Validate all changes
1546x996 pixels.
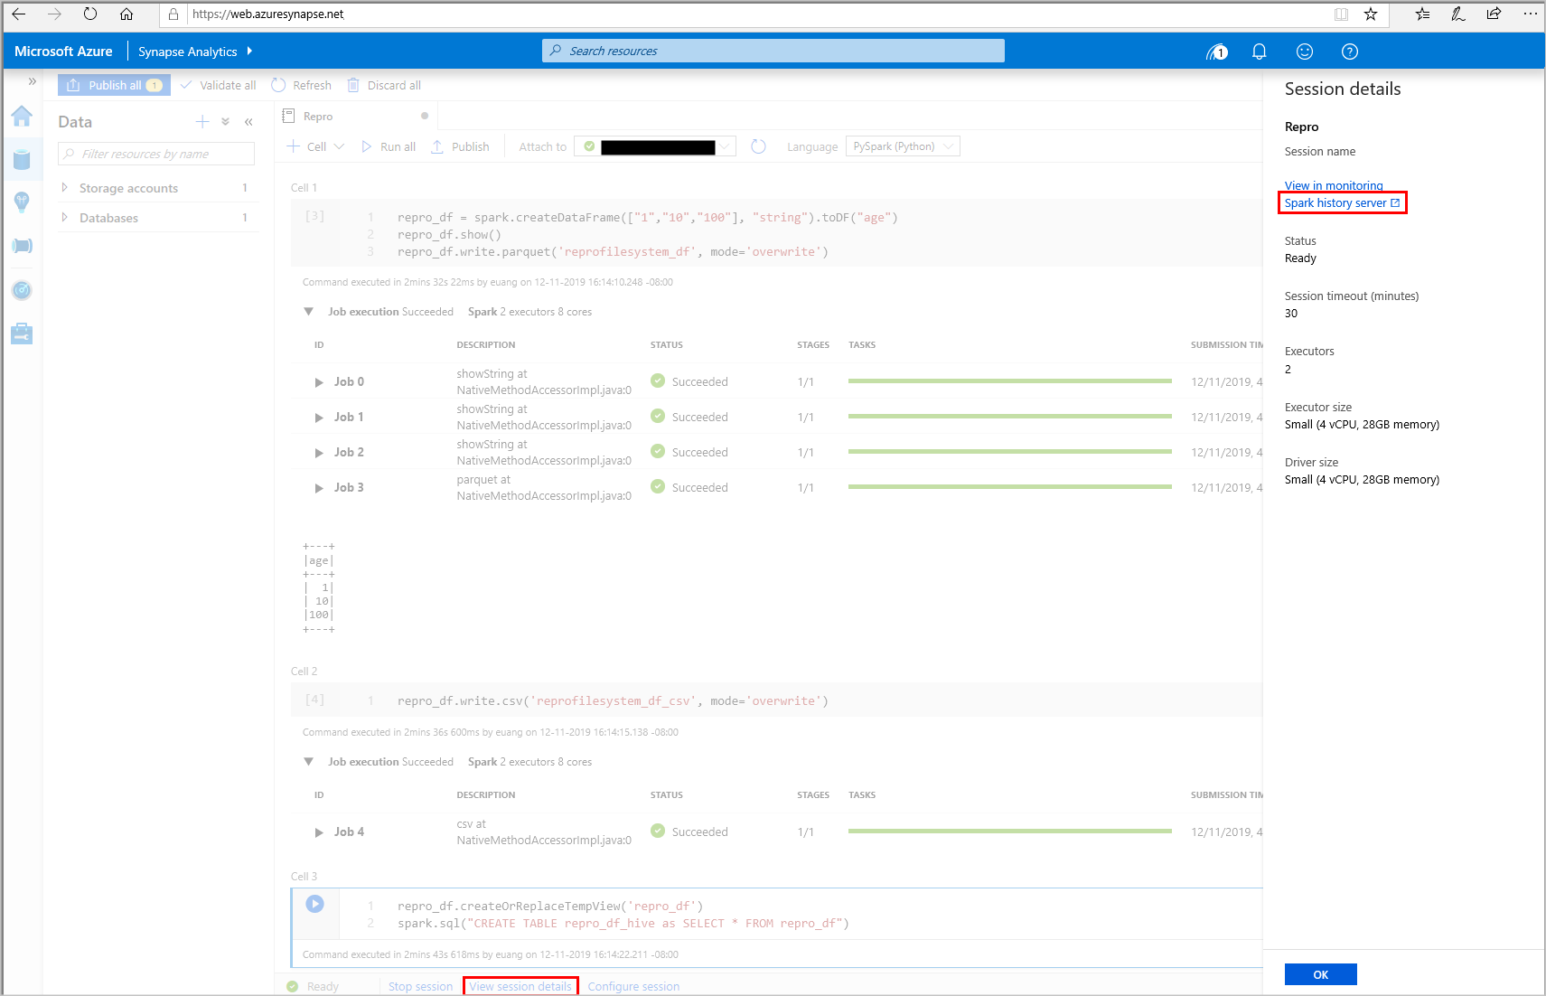(x=219, y=85)
